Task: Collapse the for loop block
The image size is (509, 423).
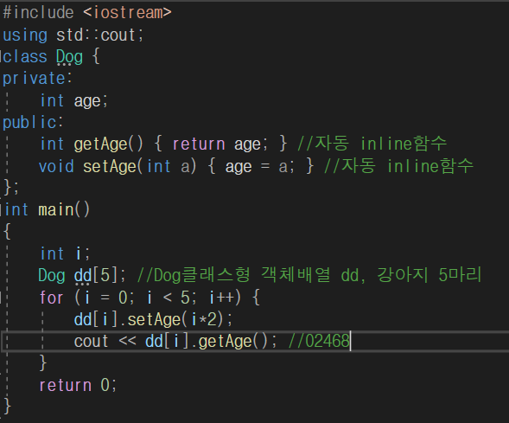Action: (1, 298)
